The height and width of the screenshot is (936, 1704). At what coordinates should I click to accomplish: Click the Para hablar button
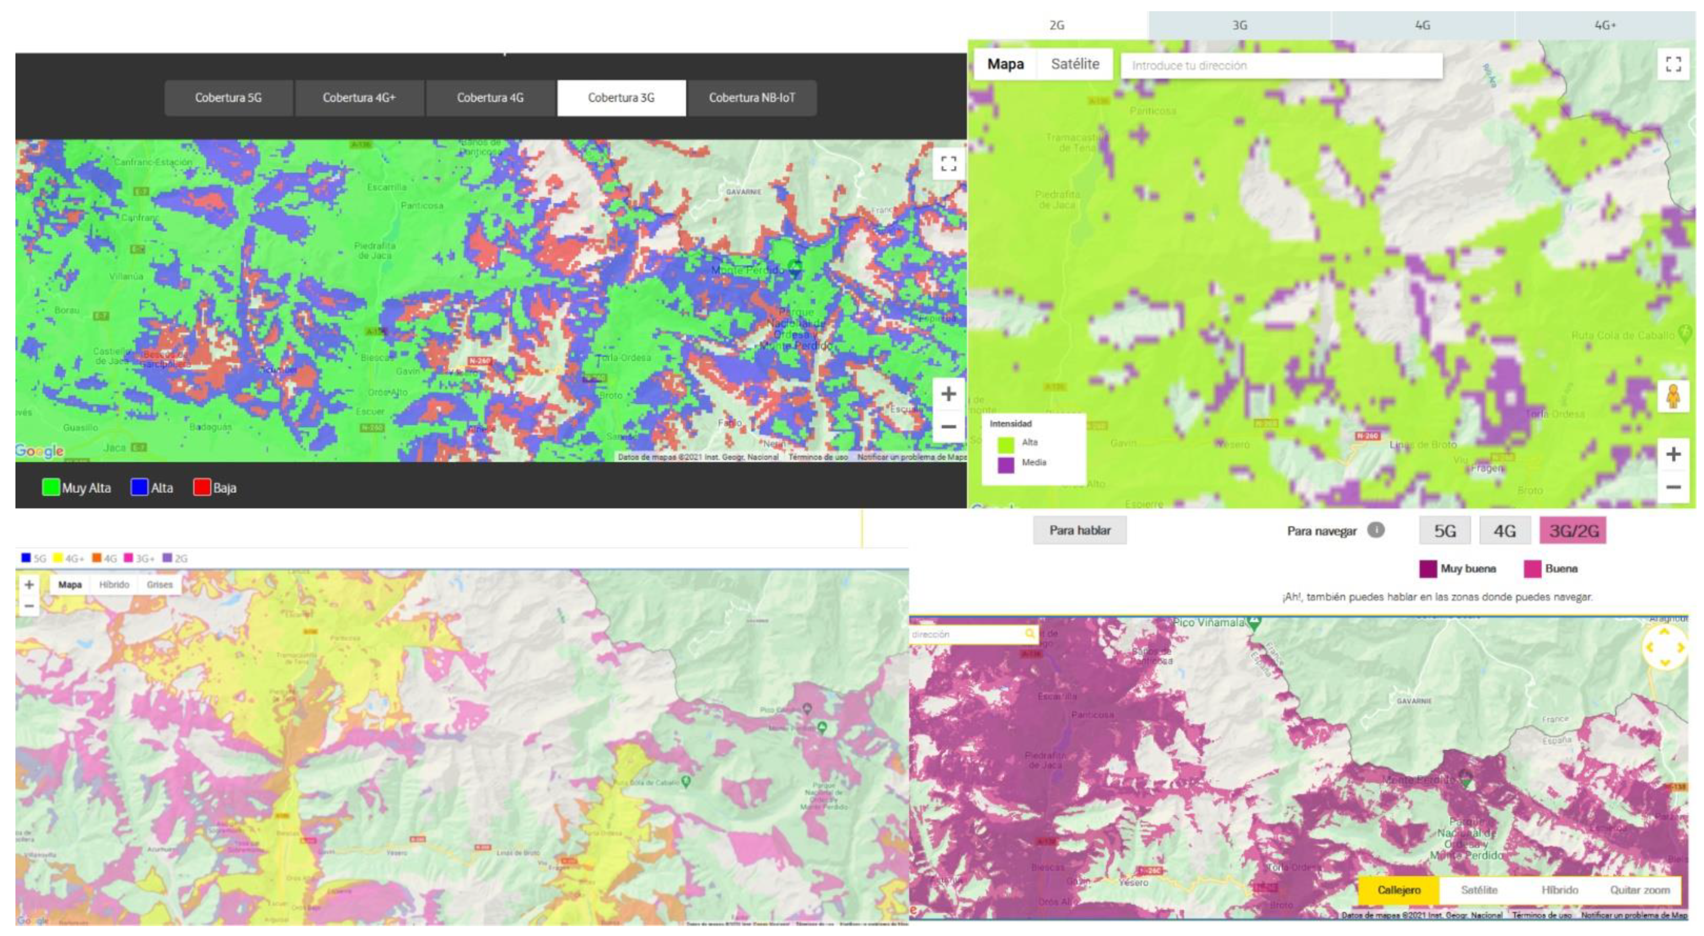(1079, 530)
